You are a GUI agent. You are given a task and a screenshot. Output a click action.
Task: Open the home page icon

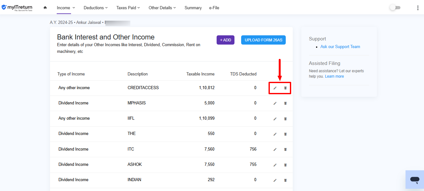pos(45,8)
